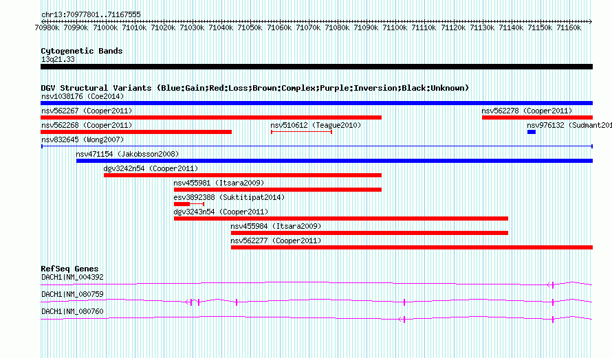Screen dimensions: 612x358
Task: Open variant label nsv455981 (Itsara2009)
Action: click(x=219, y=183)
